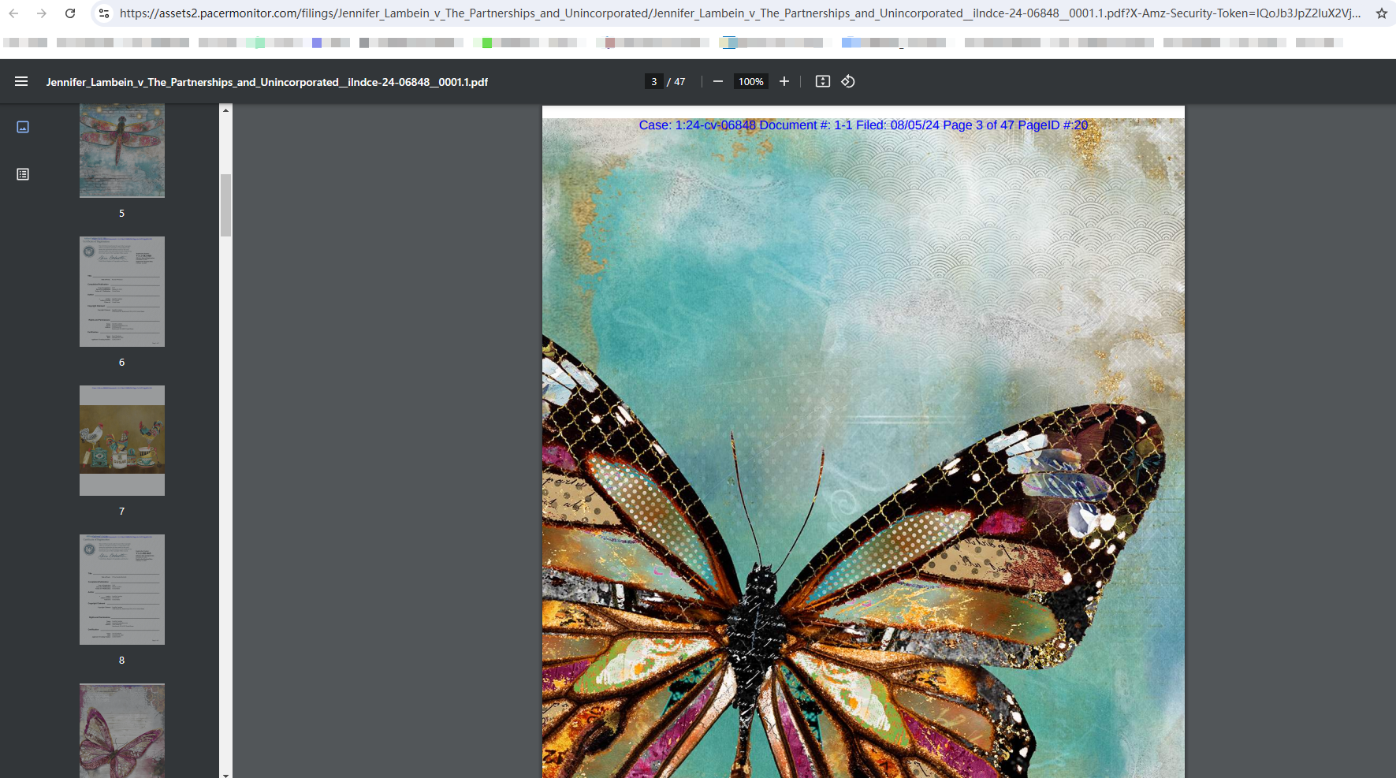Open page 7 chickens thumbnail
The image size is (1396, 778).
pyautogui.click(x=122, y=440)
